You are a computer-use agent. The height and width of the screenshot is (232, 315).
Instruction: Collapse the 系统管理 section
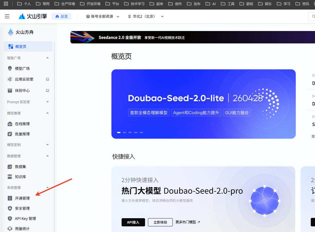click(48, 187)
